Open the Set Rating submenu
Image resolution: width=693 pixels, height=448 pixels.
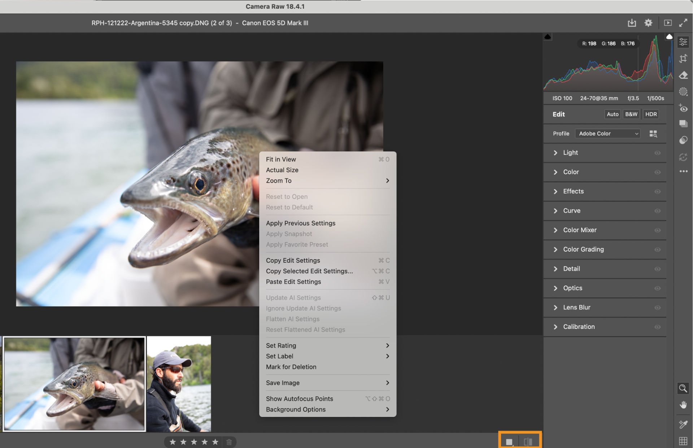(327, 345)
